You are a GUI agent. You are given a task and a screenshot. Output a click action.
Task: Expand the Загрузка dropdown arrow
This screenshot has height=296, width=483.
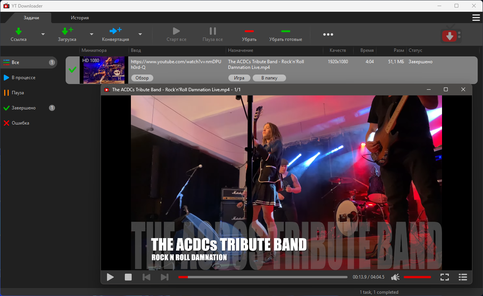point(91,34)
